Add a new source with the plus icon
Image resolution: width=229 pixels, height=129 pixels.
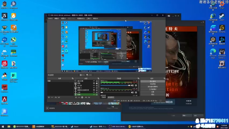coord(76,97)
